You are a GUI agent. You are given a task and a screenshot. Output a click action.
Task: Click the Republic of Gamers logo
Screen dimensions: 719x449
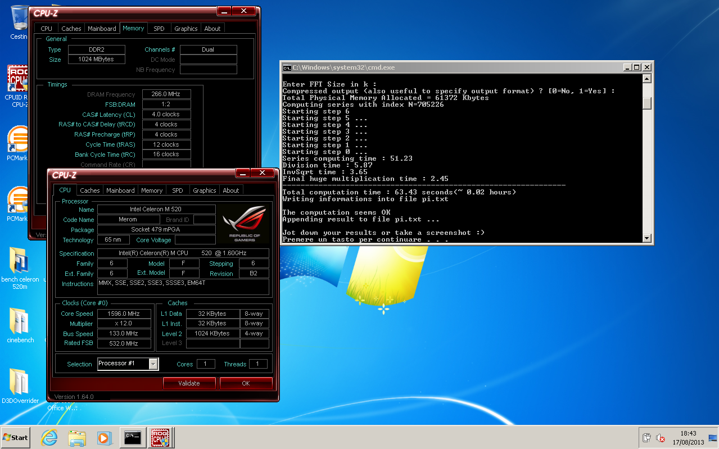click(245, 224)
